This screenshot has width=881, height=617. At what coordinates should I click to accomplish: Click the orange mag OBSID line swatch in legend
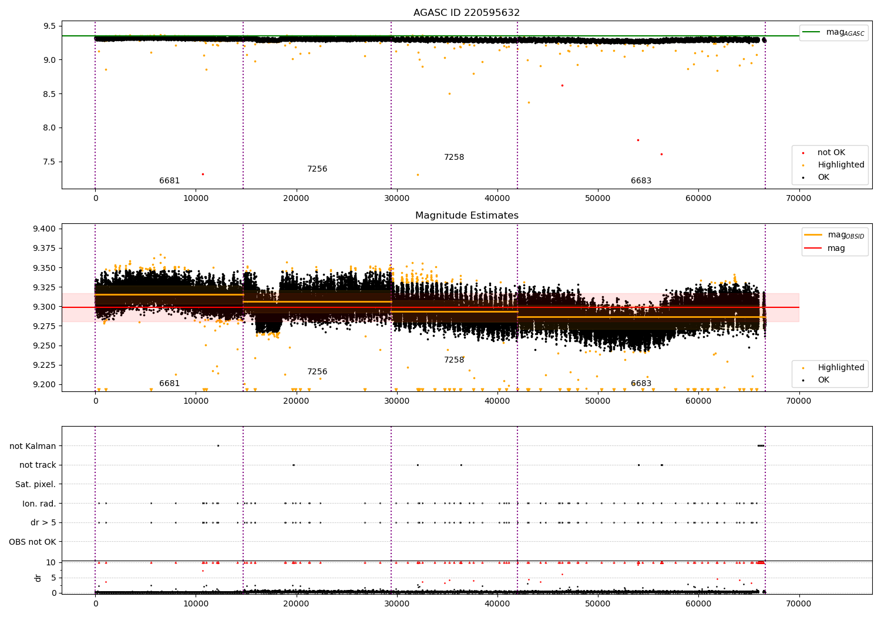click(813, 235)
